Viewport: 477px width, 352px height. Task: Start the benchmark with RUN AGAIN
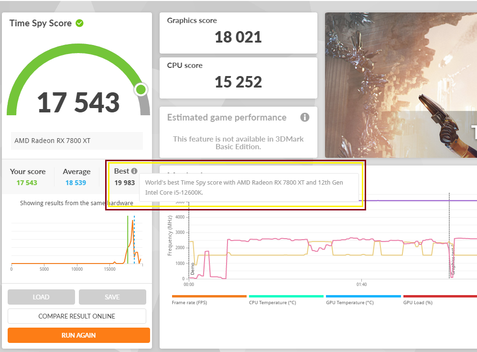tap(78, 335)
